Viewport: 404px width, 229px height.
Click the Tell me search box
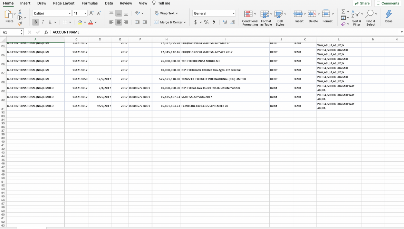161,3
